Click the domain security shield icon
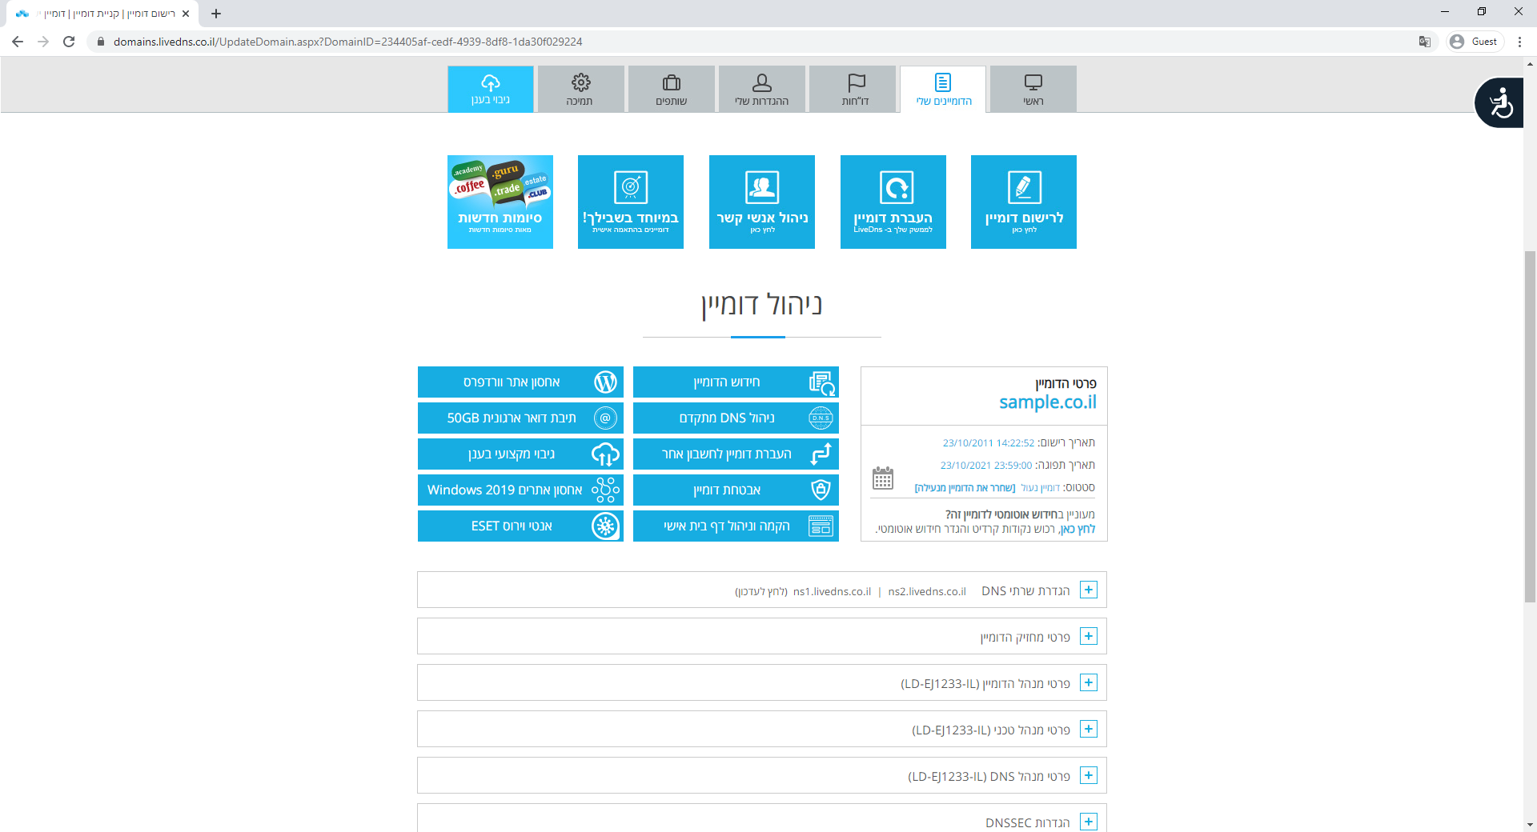The width and height of the screenshot is (1537, 832). (x=821, y=490)
